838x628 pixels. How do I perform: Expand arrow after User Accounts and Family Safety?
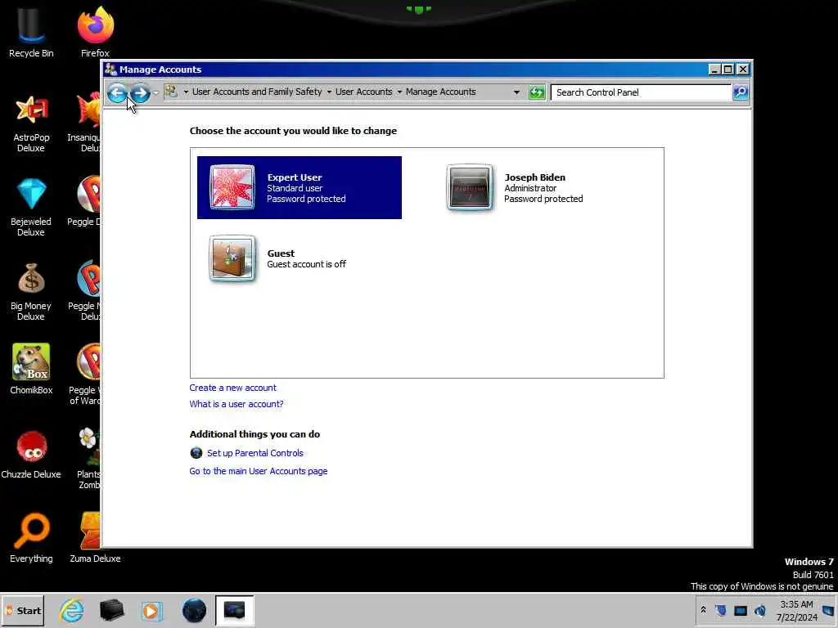[x=329, y=92]
